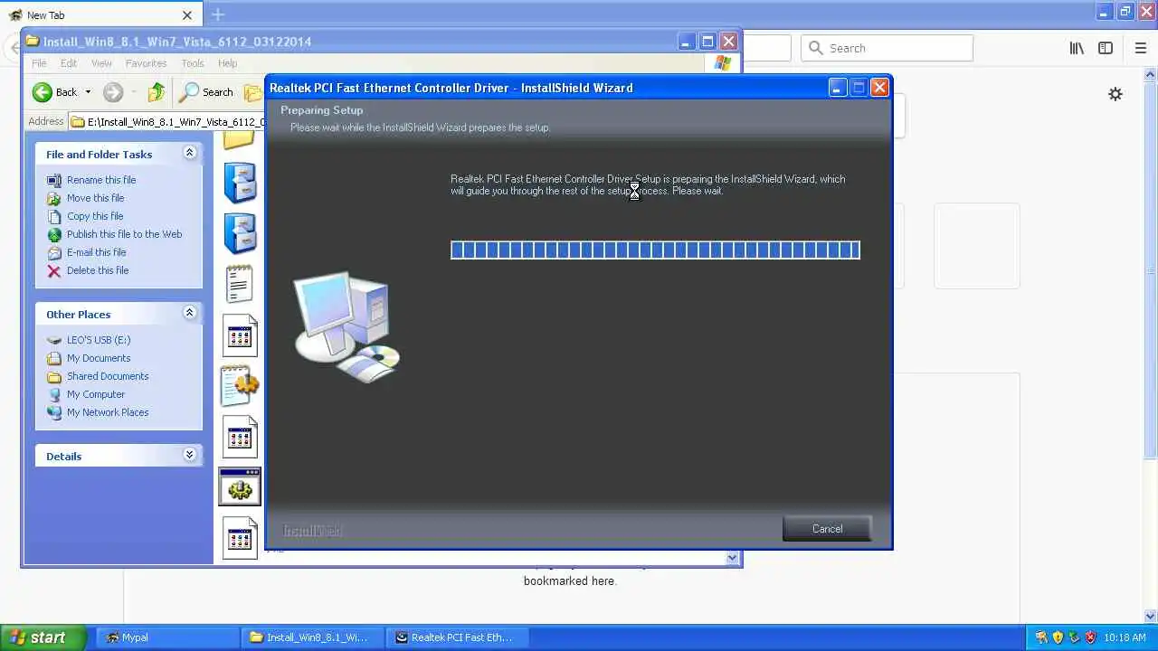
Task: Click Explorer's green Back arrow icon
Action: coord(42,92)
